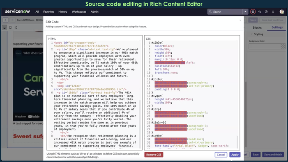This screenshot has width=288, height=162.
Task: Click the global Search field
Action: (x=225, y=12)
